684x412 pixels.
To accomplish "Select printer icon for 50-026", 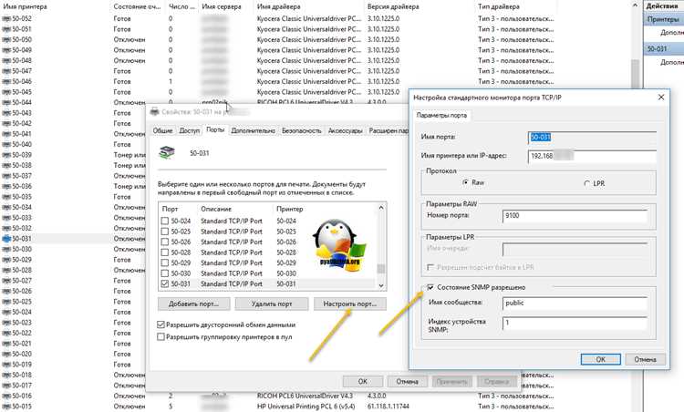I will coord(6,291).
